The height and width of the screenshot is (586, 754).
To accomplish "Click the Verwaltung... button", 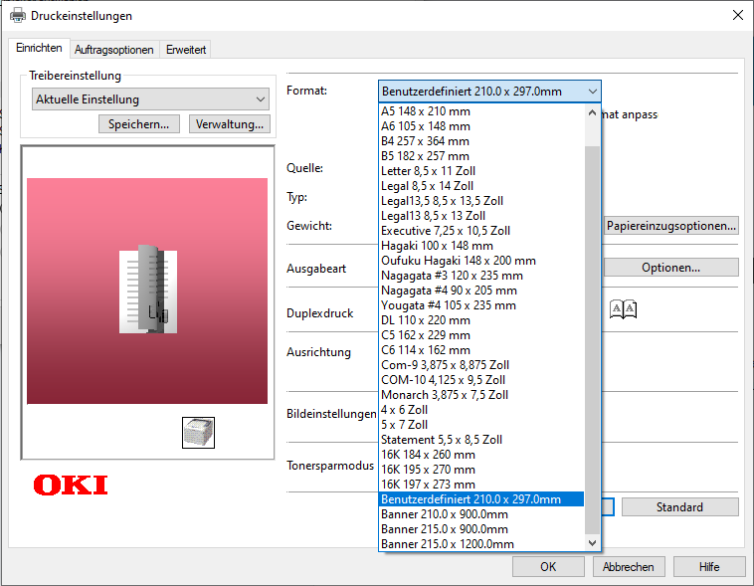I will click(x=230, y=124).
